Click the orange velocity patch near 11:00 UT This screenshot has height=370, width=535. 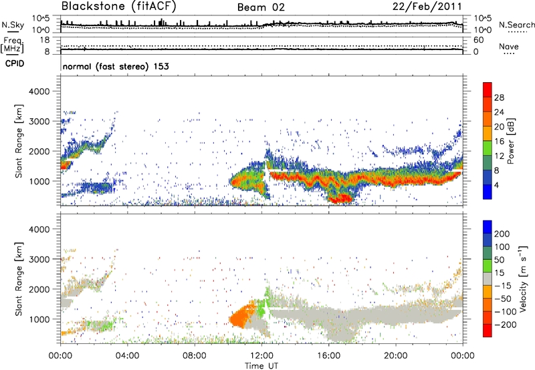point(241,317)
